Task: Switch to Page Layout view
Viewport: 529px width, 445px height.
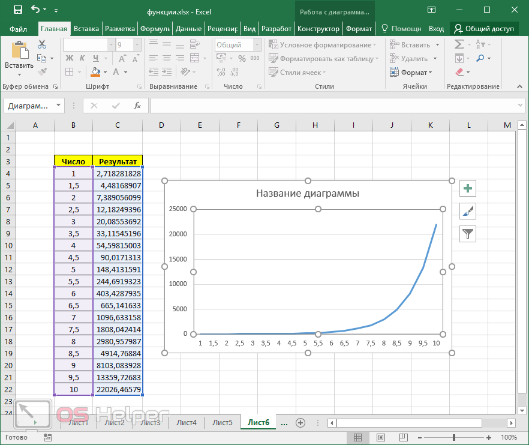Action: click(x=380, y=438)
